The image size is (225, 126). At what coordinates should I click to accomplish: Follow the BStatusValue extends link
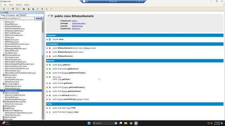(x=77, y=26)
